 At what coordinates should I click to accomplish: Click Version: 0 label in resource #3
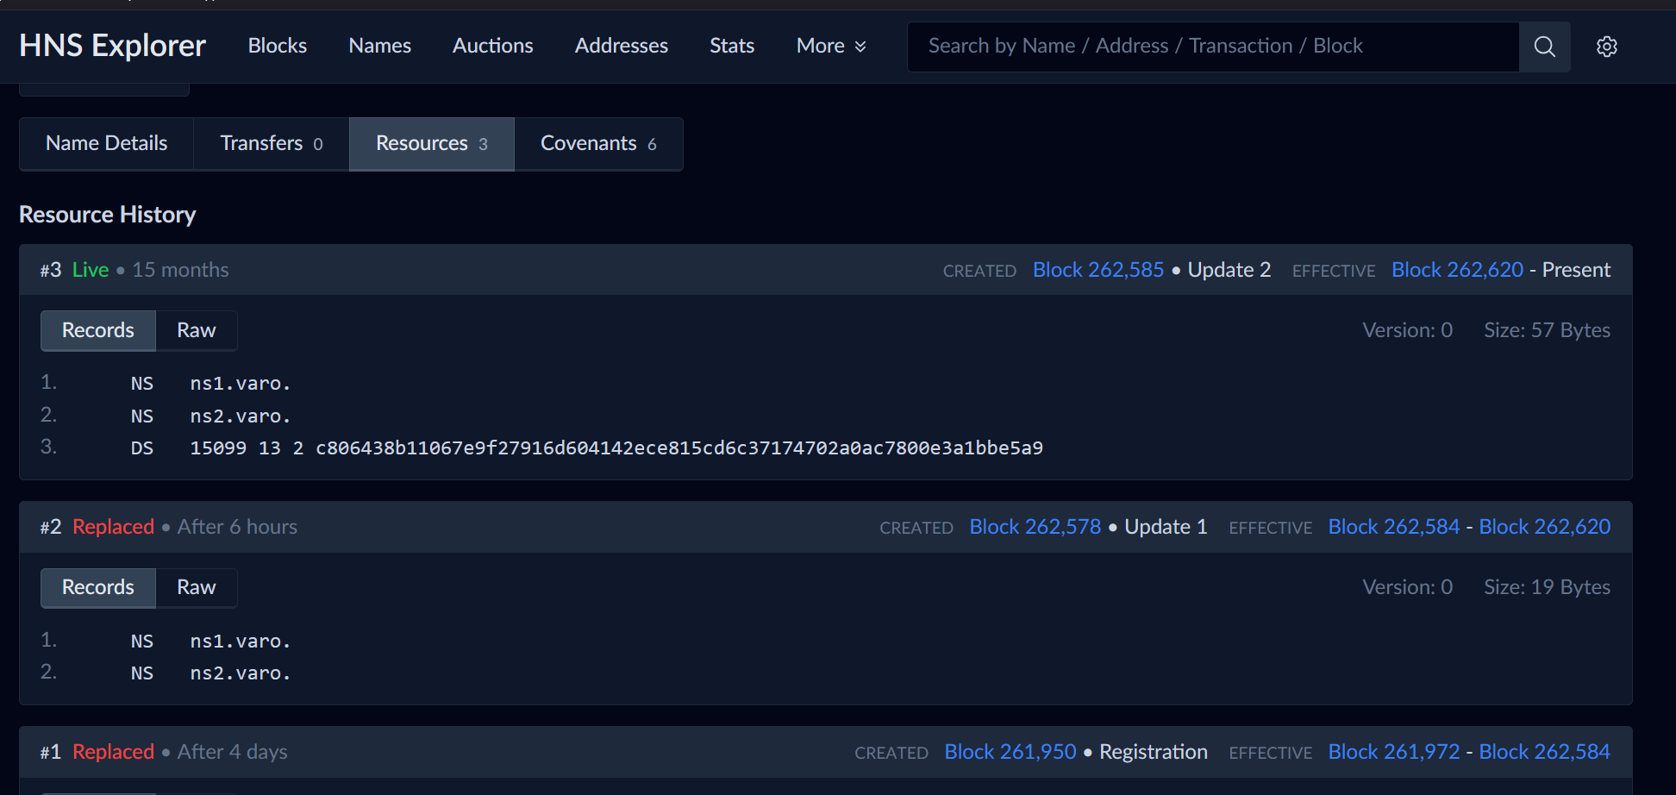click(x=1407, y=330)
